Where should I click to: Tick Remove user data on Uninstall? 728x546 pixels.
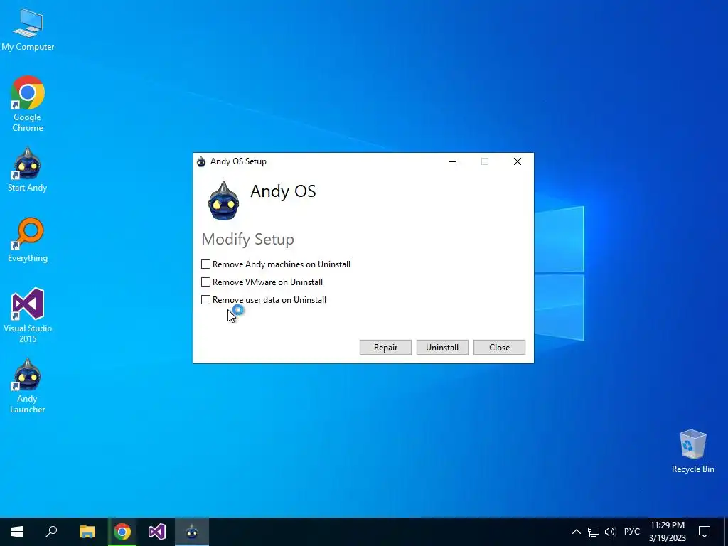205,299
